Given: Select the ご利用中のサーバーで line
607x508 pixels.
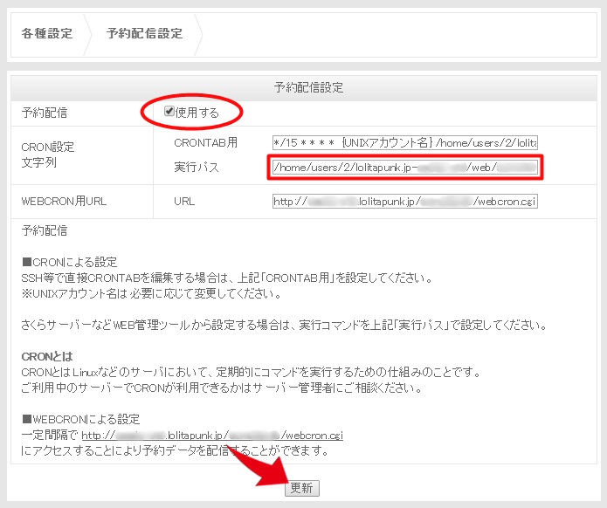Looking at the screenshot, I should coord(222,388).
